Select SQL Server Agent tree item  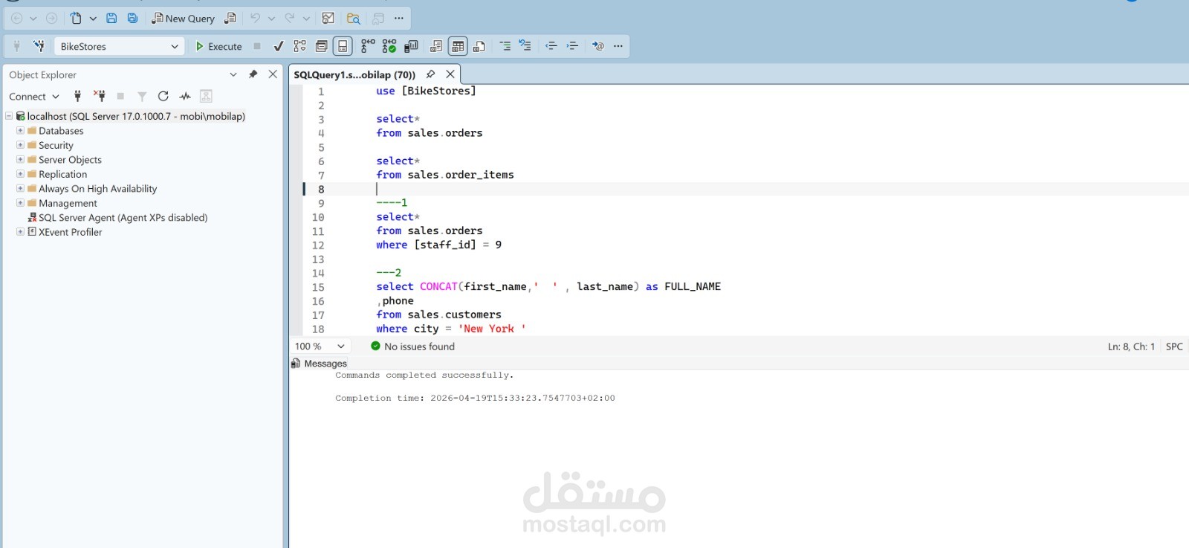[x=117, y=217]
